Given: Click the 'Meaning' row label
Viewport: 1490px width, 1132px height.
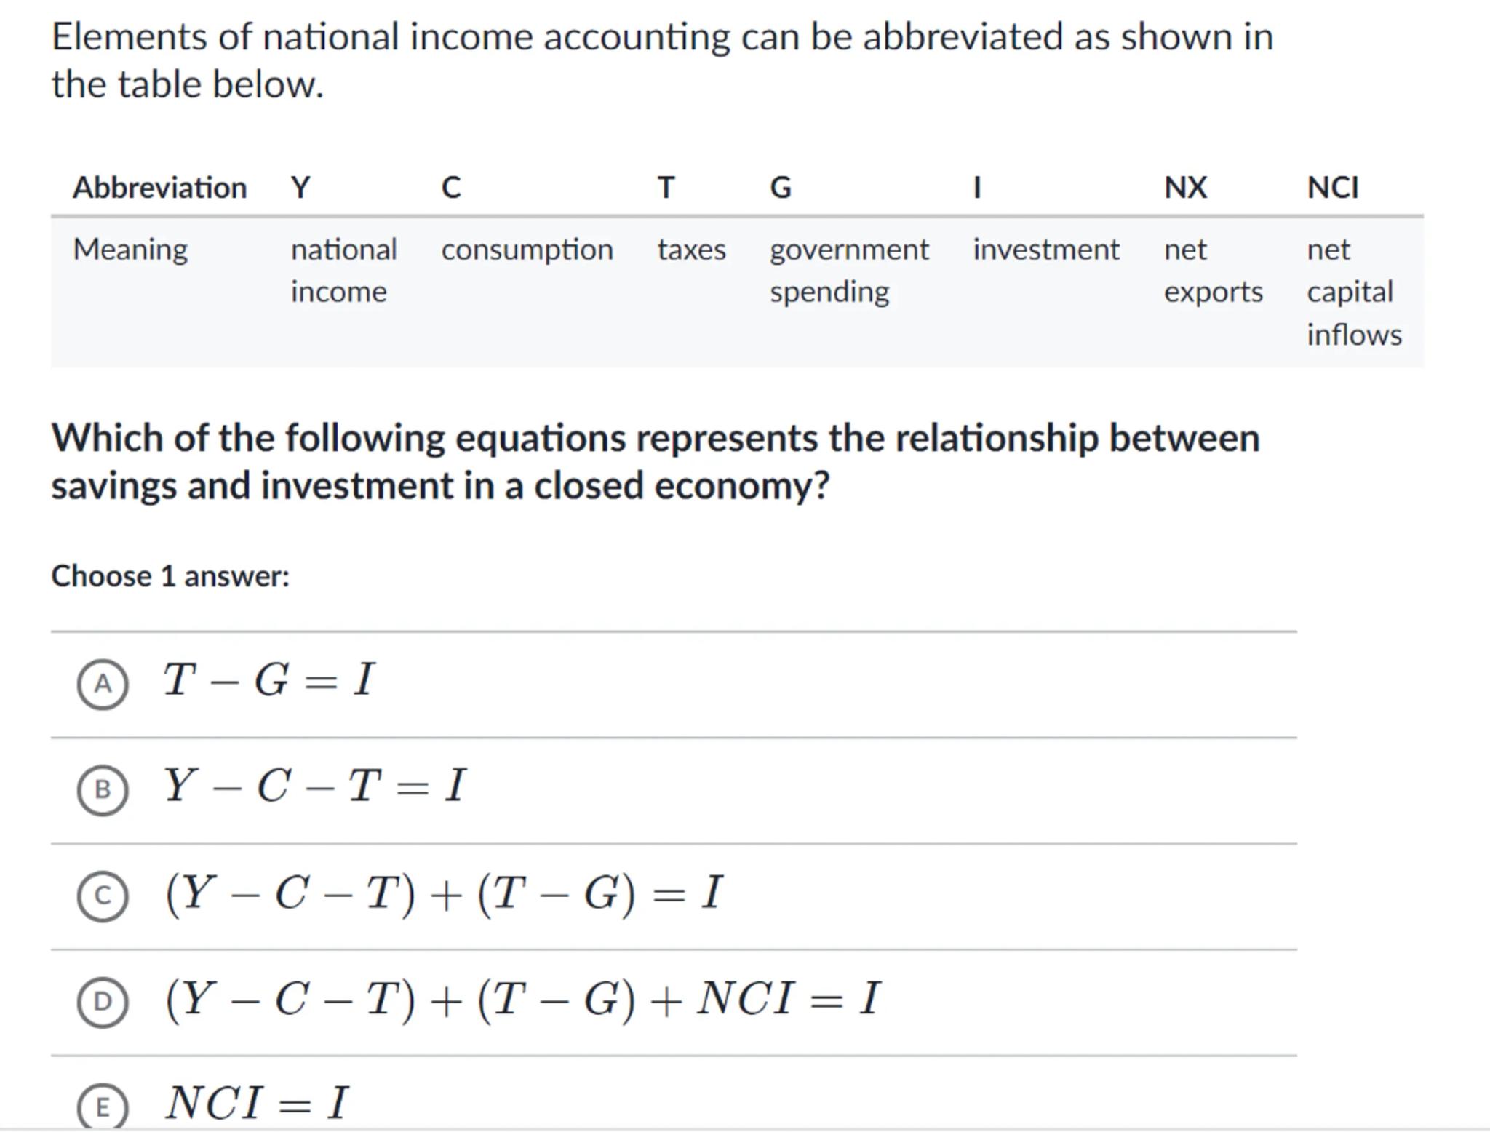Looking at the screenshot, I should [x=130, y=250].
